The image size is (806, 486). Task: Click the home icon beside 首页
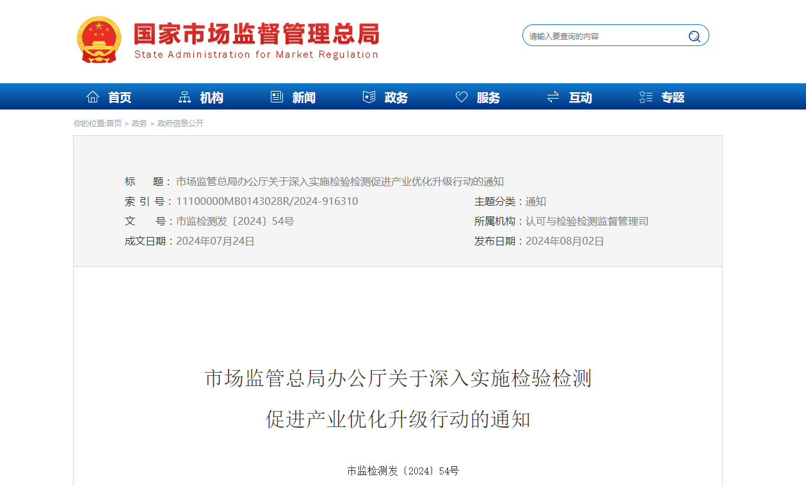(93, 97)
